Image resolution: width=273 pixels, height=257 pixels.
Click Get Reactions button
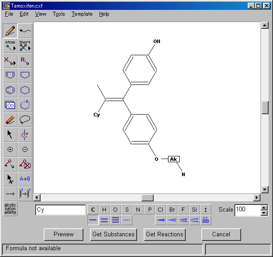coord(164,235)
